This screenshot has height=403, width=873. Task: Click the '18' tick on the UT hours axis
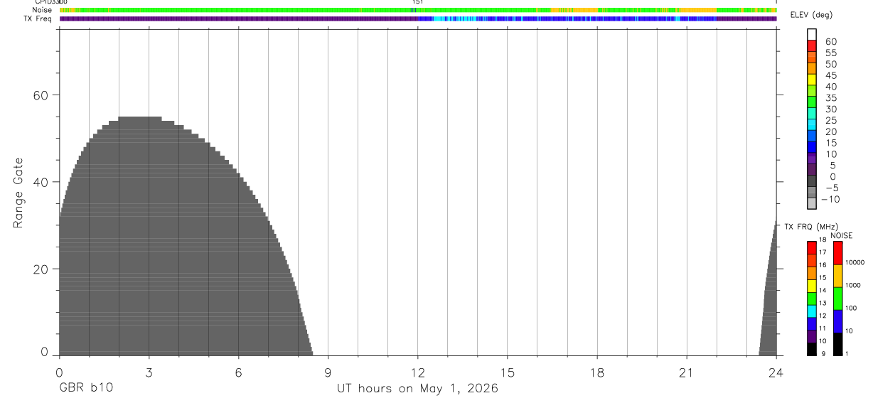(597, 373)
